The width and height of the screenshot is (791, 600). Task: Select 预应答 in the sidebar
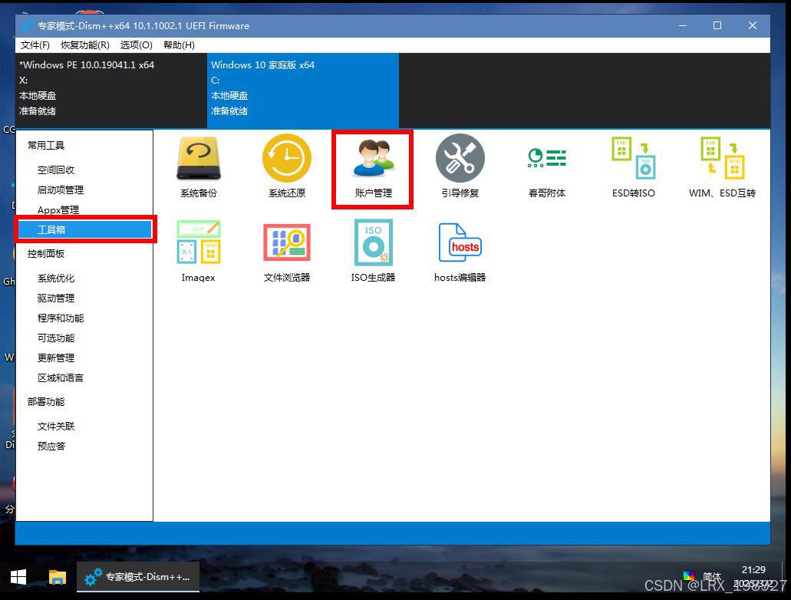tap(51, 446)
